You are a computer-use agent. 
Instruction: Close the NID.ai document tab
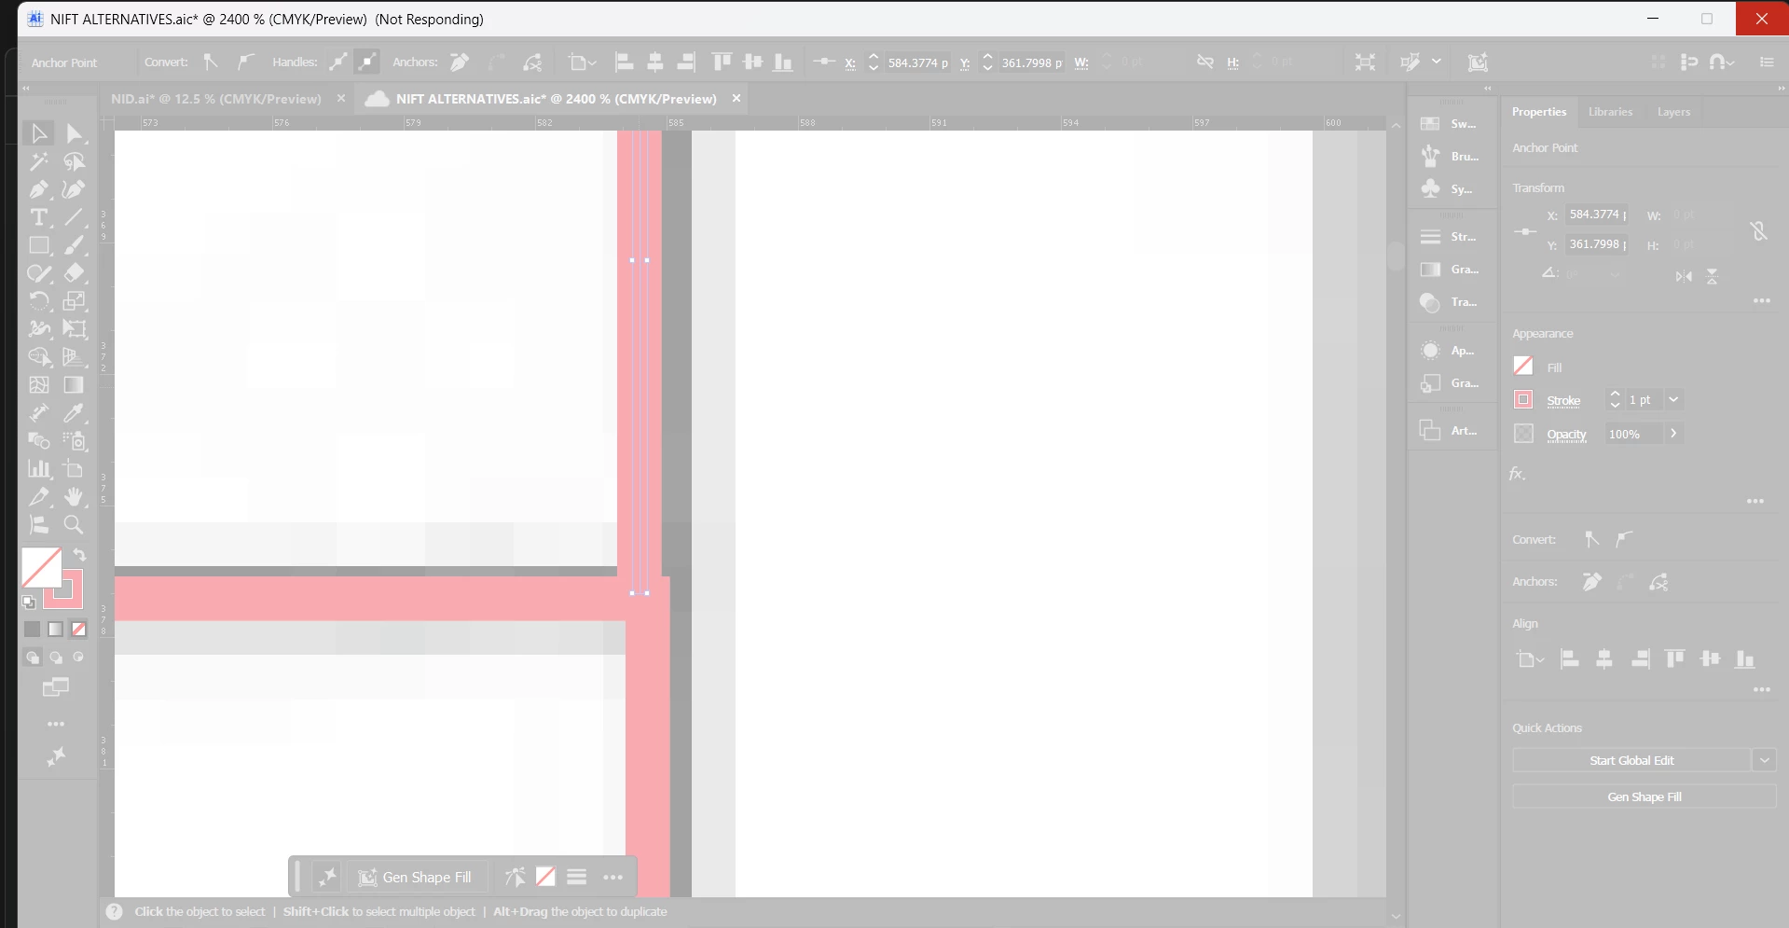click(341, 98)
